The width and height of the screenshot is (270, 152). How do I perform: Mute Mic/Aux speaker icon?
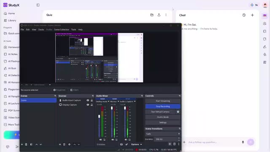point(113,140)
